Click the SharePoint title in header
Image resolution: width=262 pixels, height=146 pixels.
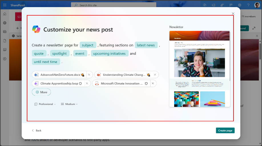(18, 5)
